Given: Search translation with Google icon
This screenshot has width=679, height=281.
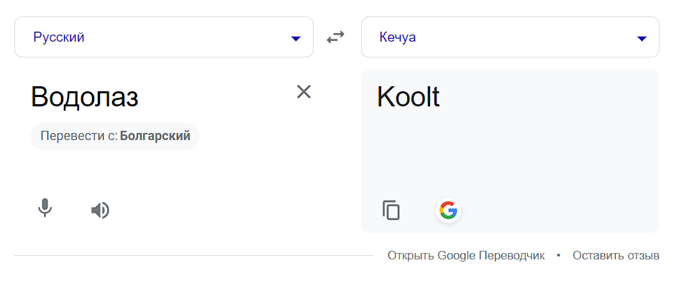Looking at the screenshot, I should (x=448, y=211).
